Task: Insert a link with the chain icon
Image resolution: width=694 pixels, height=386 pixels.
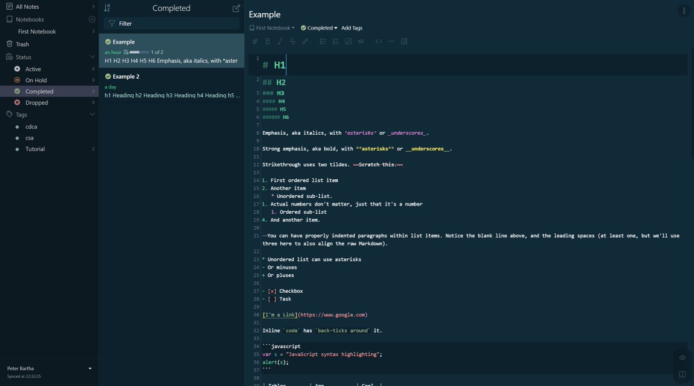Action: point(305,42)
